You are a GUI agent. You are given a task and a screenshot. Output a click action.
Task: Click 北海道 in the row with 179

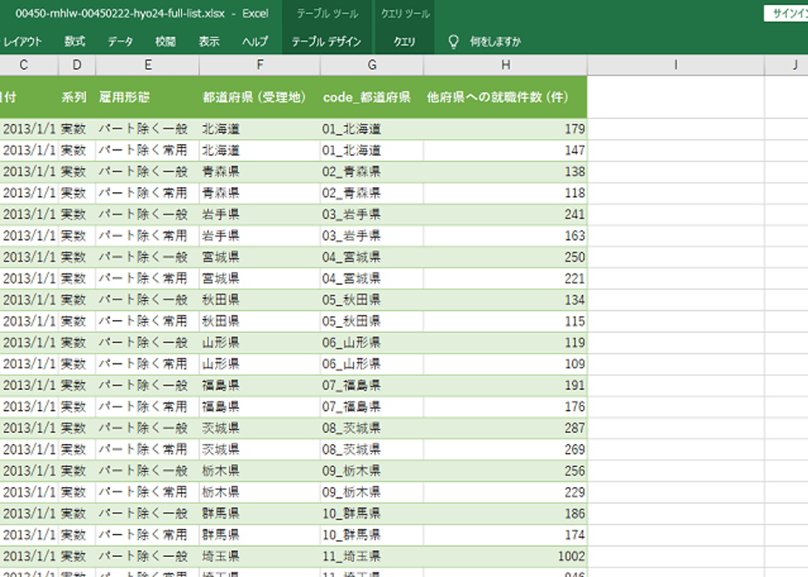coord(260,129)
